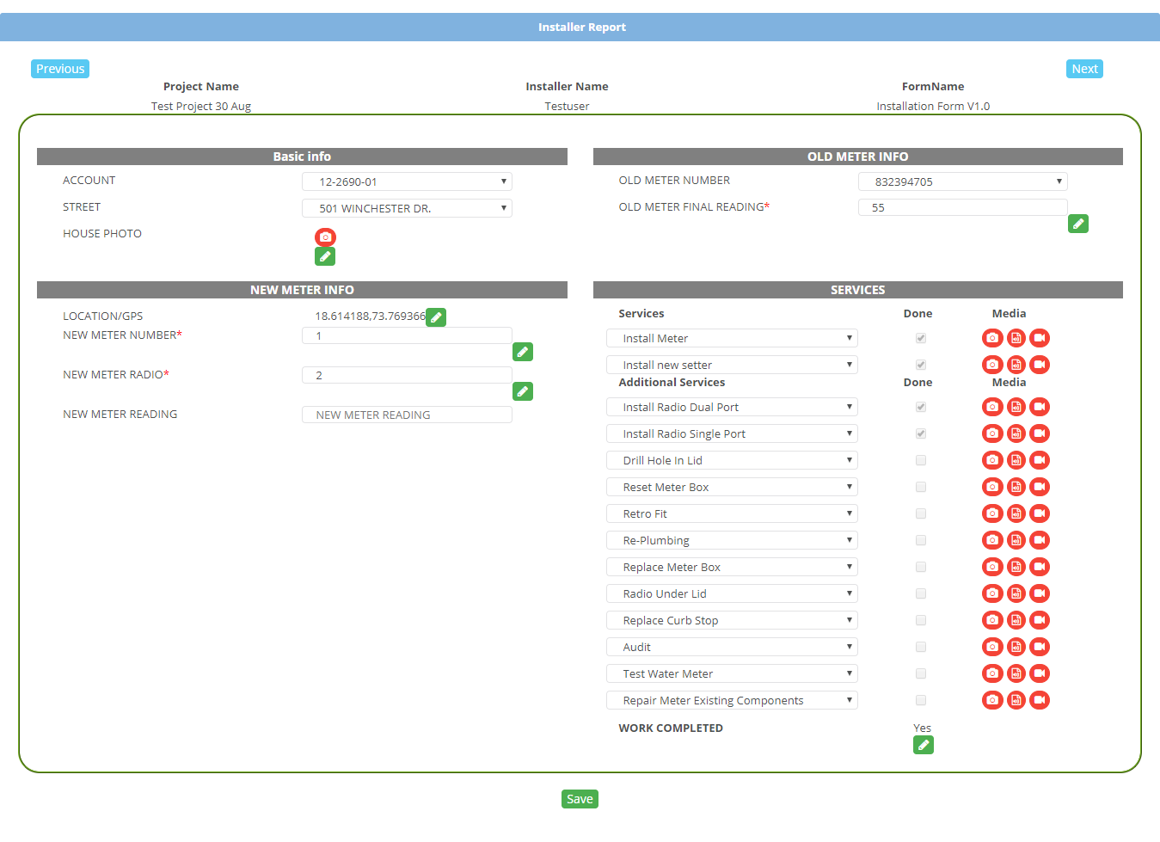Image resolution: width=1160 pixels, height=842 pixels.
Task: Expand the Street dropdown for 501 Winchester Dr.
Action: pyautogui.click(x=407, y=208)
